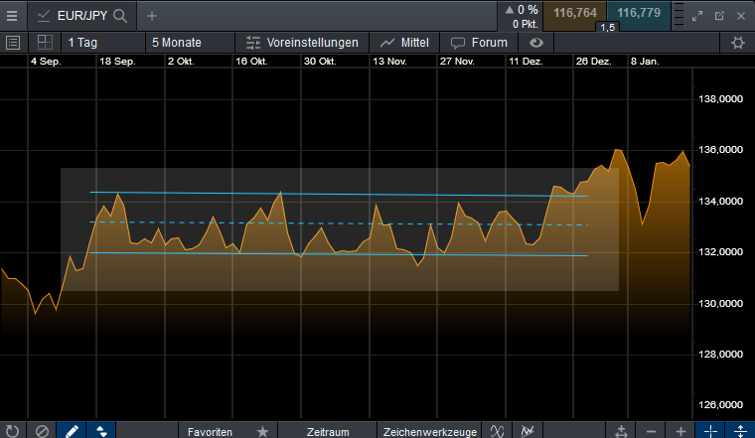Image resolution: width=755 pixels, height=438 pixels.
Task: Toggle crosshair mode in bottom right
Action: 710,431
